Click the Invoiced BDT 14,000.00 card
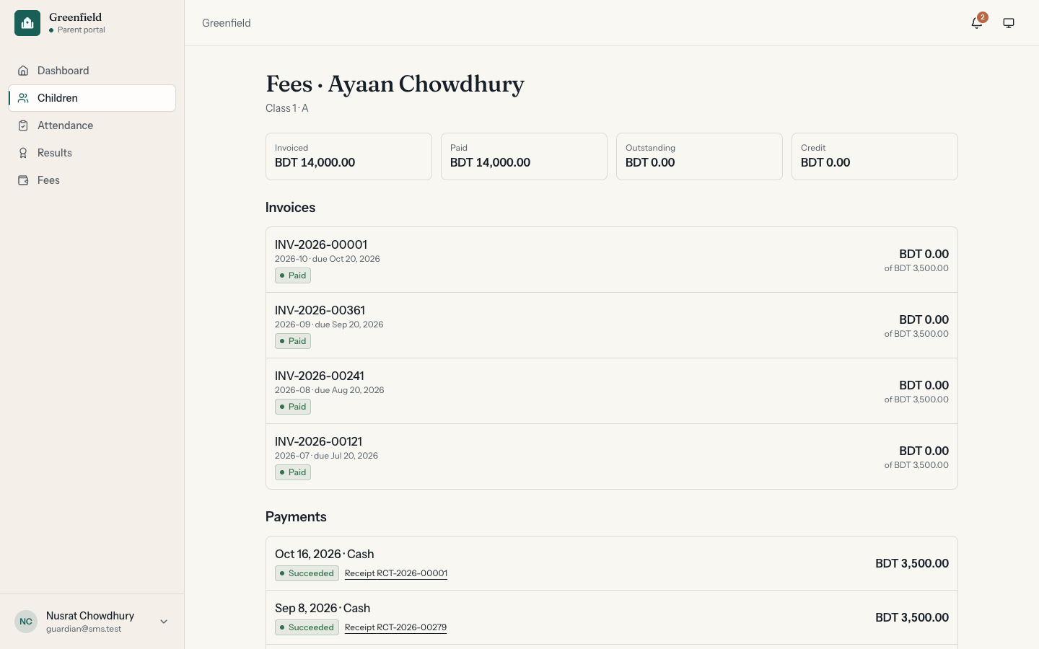Viewport: 1039px width, 649px height. (348, 156)
